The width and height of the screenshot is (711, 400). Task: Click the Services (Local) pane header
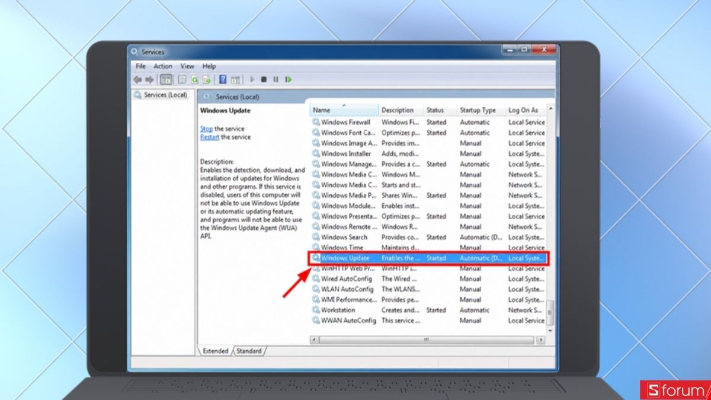[x=376, y=97]
